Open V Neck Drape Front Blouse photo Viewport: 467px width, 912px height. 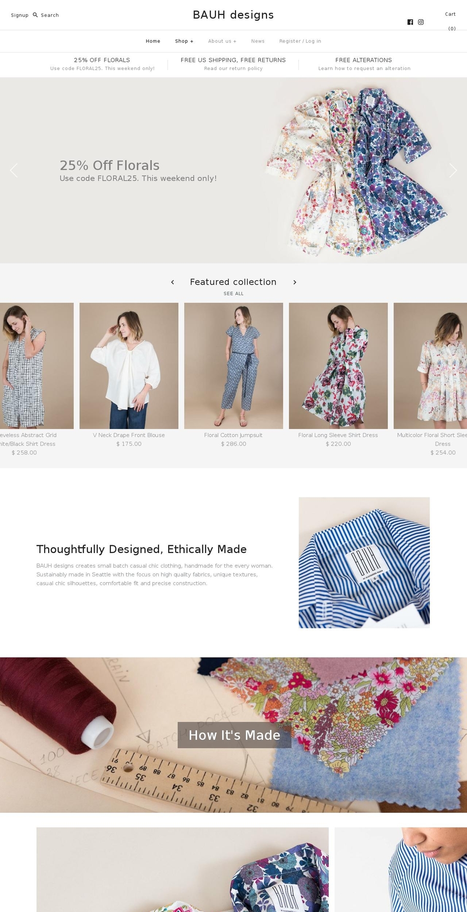129,366
